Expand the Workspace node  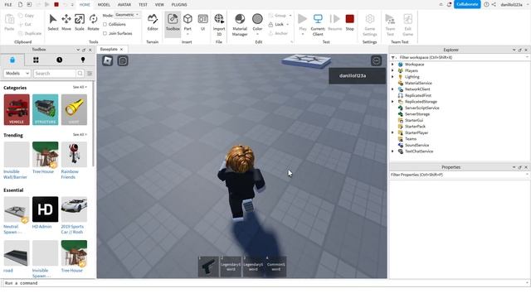[x=392, y=65]
